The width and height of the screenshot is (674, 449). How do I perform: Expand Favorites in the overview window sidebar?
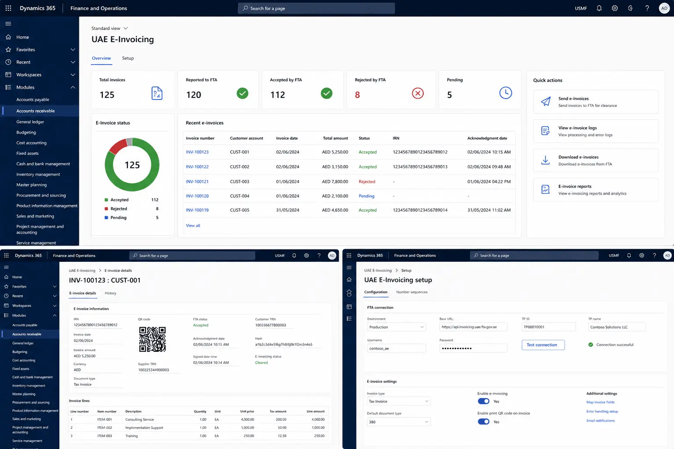click(x=73, y=50)
